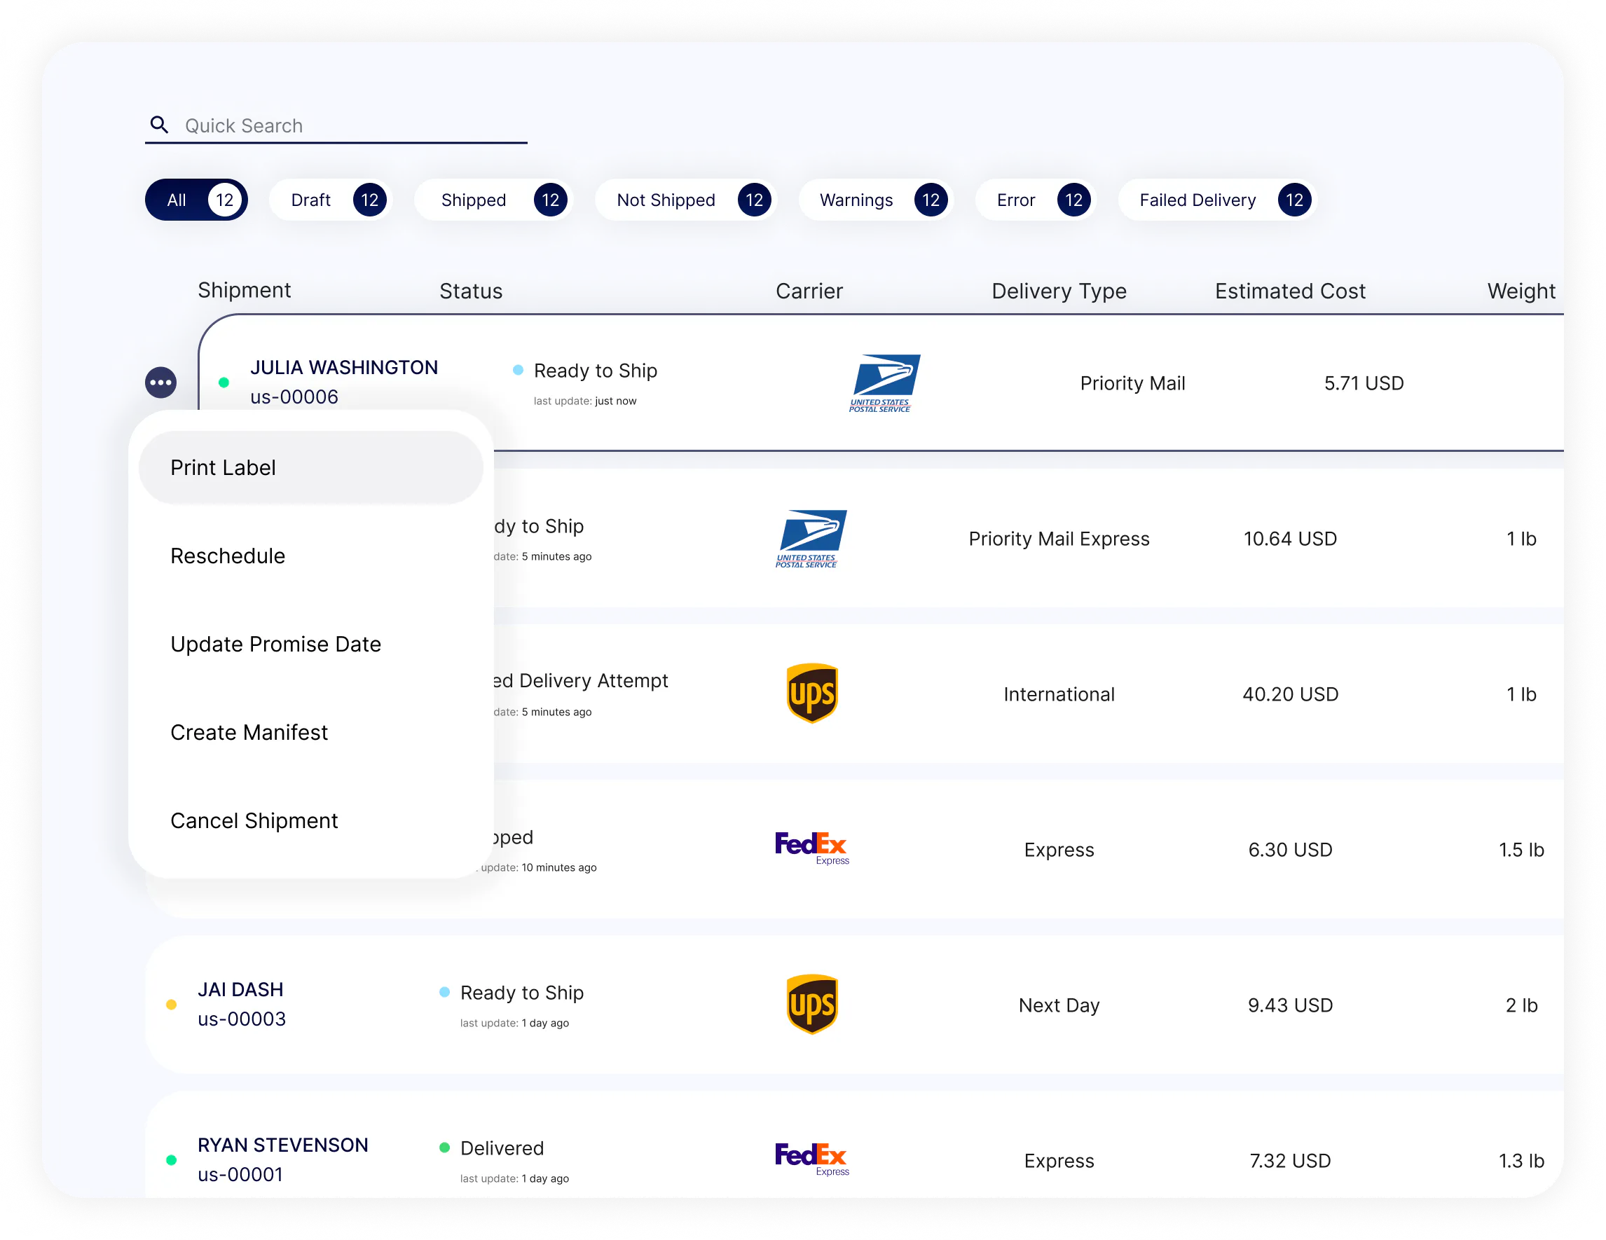
Task: Switch to the Shipped filter
Action: (x=494, y=200)
